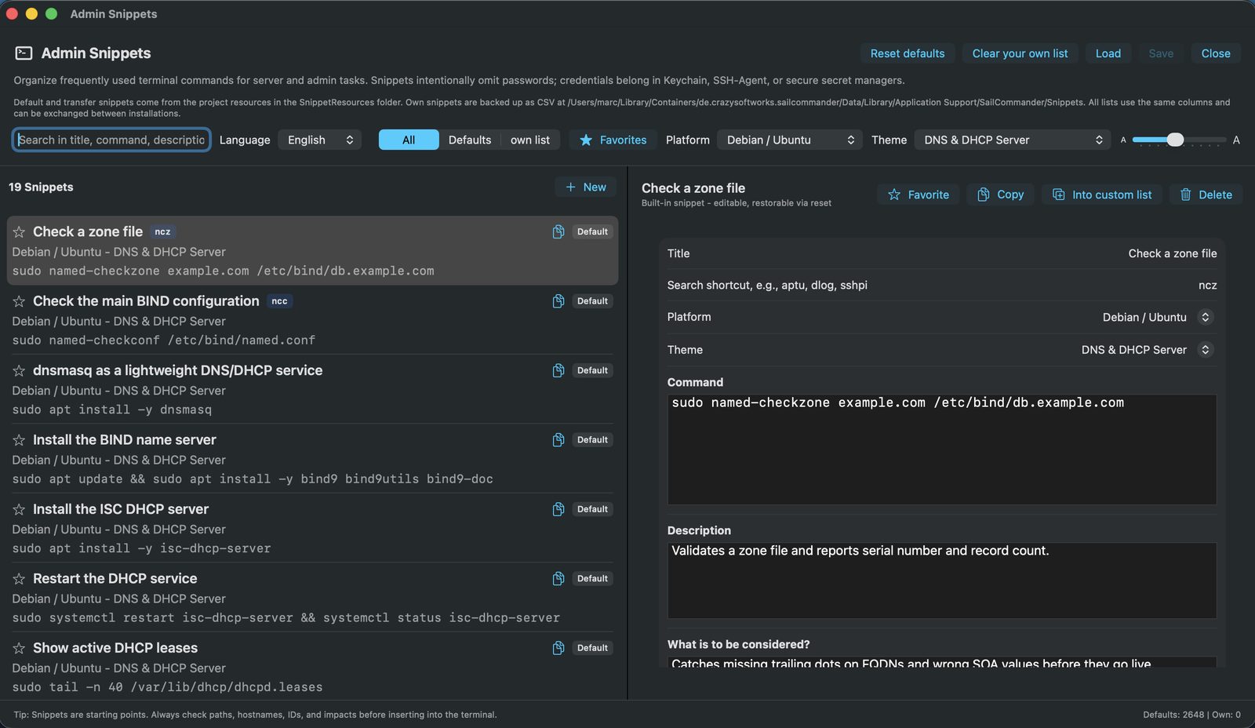Viewport: 1255px width, 728px height.
Task: Click the small A font size label
Action: [1123, 140]
